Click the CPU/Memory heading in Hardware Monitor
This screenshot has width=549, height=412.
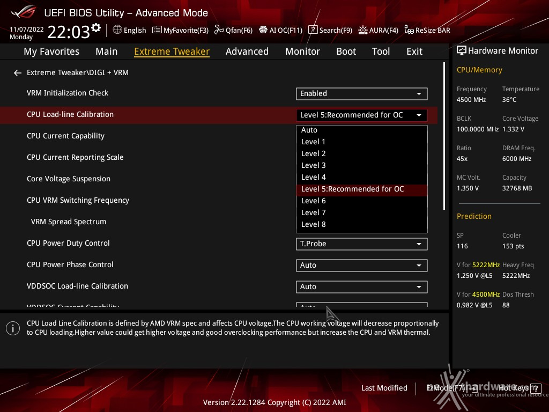click(479, 70)
